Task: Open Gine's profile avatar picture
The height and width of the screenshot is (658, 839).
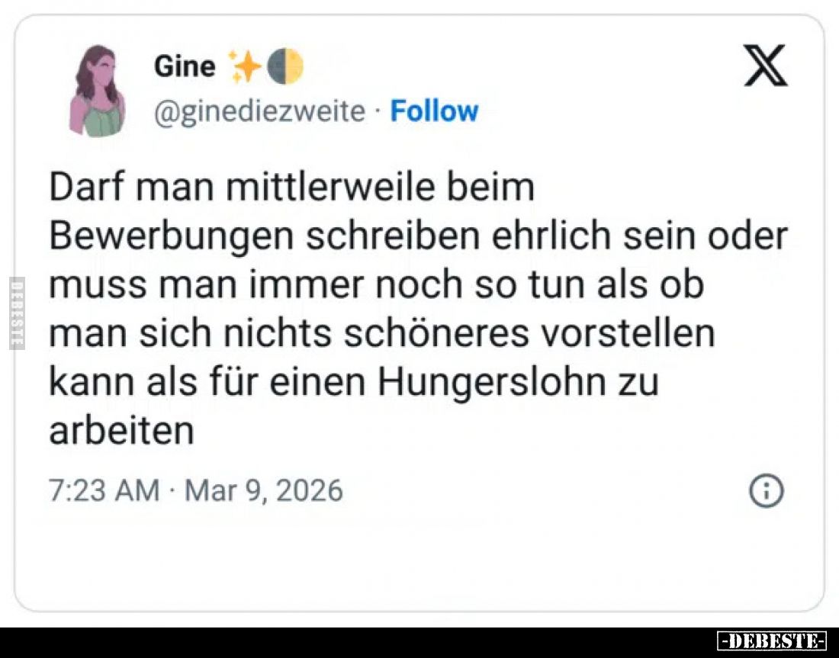Action: coord(98,91)
